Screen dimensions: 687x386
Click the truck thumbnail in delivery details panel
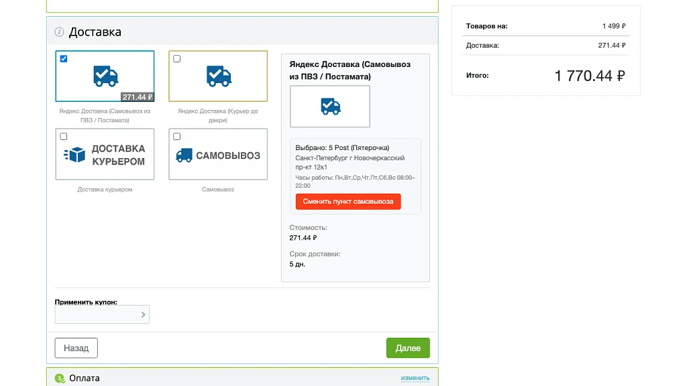(x=330, y=107)
